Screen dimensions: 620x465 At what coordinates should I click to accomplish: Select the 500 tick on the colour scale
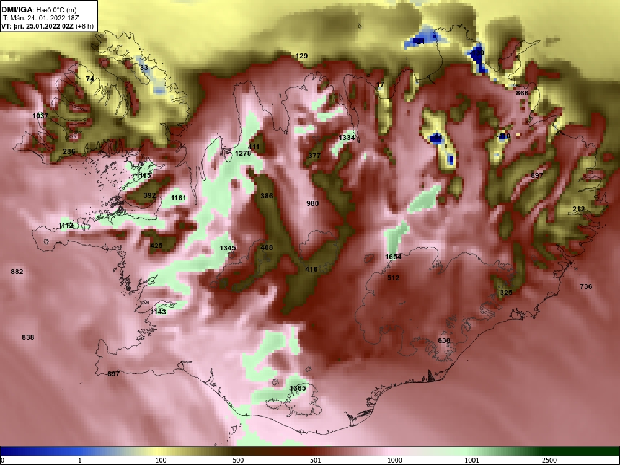239,460
